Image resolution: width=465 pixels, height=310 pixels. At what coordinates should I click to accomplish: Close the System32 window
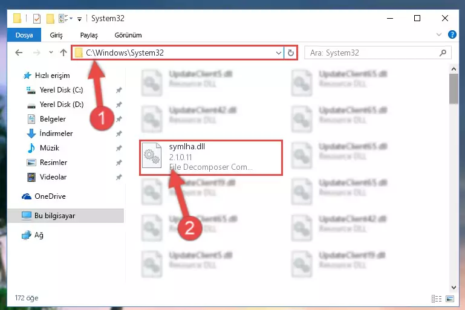(x=445, y=18)
